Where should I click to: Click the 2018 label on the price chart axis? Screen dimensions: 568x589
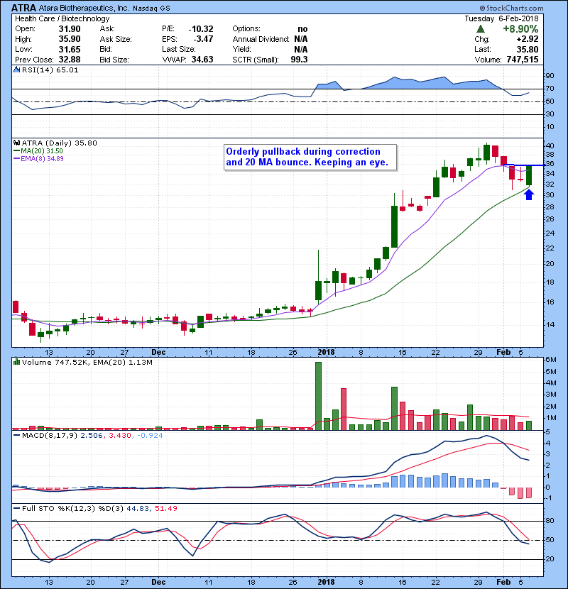326,353
